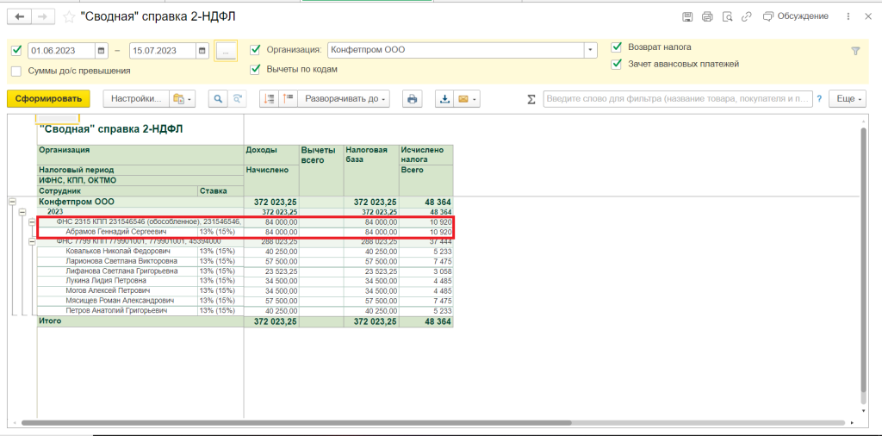Image resolution: width=882 pixels, height=436 pixels.
Task: Open Обсуждение discussion panel
Action: point(795,16)
